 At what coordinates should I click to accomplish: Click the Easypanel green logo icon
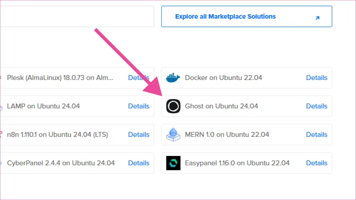click(x=173, y=163)
